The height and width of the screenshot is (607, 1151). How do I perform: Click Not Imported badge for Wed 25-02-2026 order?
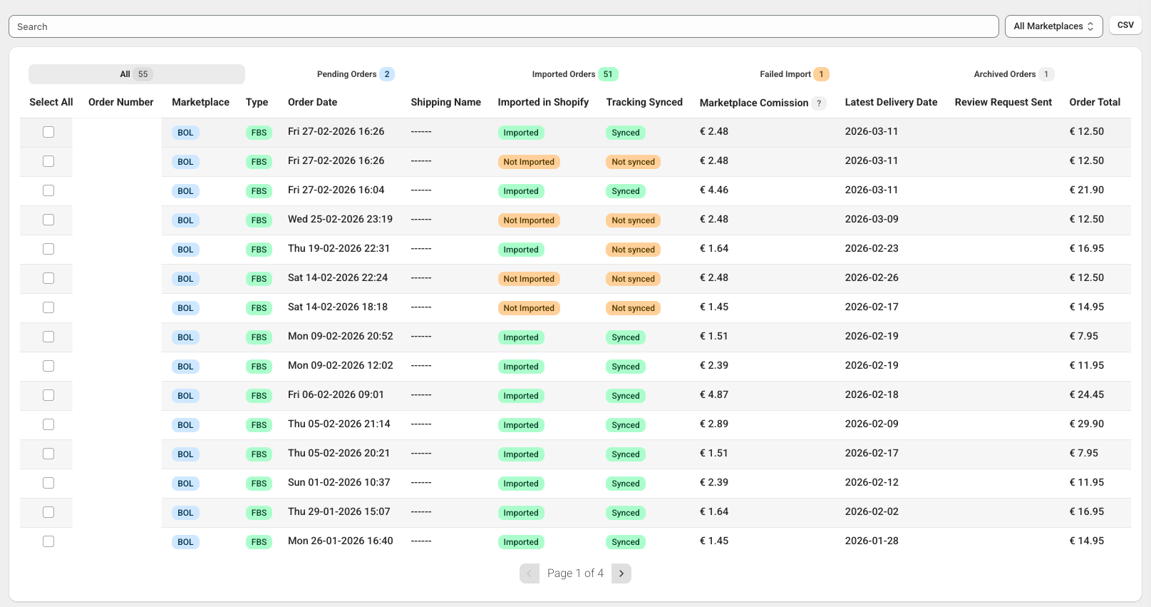(529, 220)
